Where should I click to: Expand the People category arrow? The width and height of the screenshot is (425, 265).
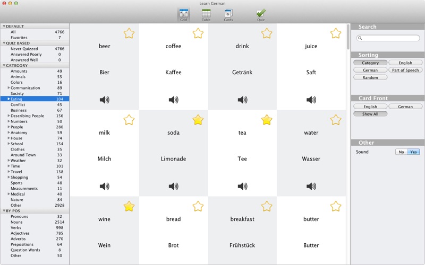point(8,127)
